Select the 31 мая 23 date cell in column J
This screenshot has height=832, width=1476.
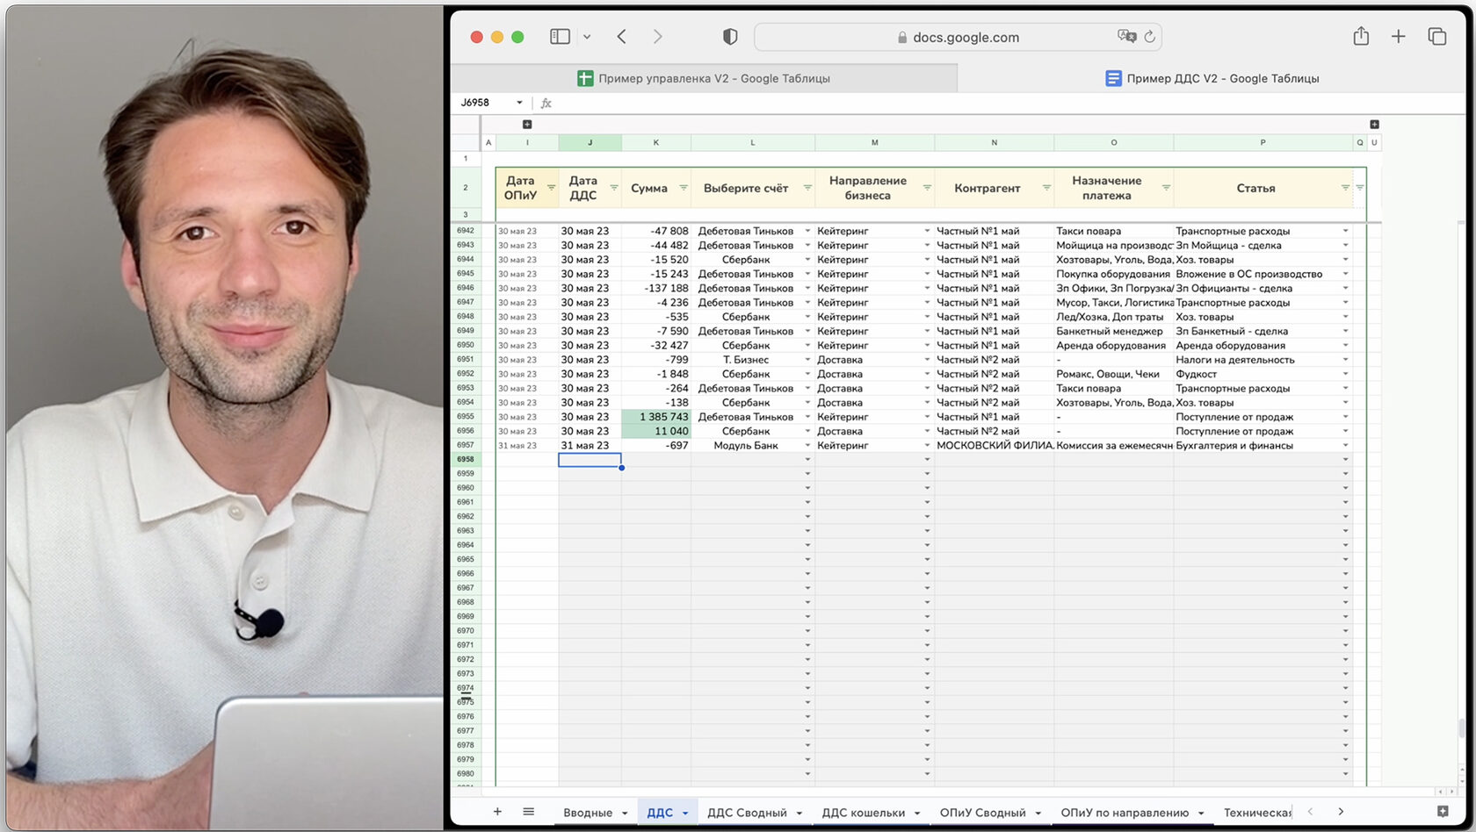tap(590, 446)
